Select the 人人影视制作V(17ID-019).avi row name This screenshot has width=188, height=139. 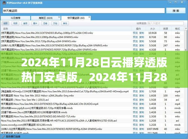(59, 121)
